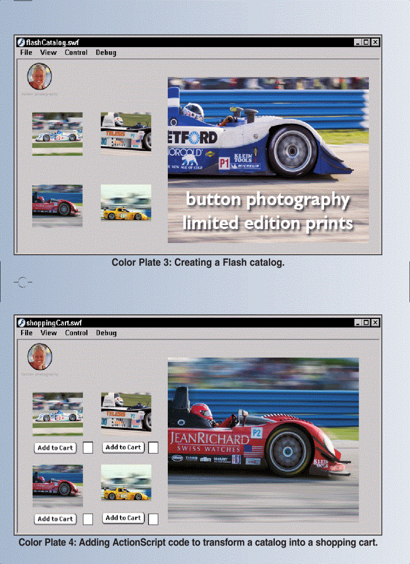This screenshot has height=564, width=410.
Task: Open the Debug menu in shoppingCart.swf
Action: pyautogui.click(x=106, y=332)
